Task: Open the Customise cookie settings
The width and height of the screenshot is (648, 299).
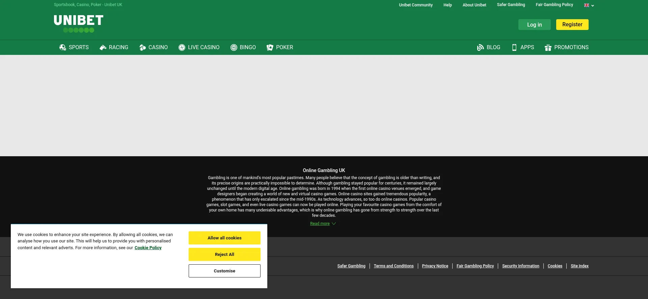Action: [x=224, y=271]
